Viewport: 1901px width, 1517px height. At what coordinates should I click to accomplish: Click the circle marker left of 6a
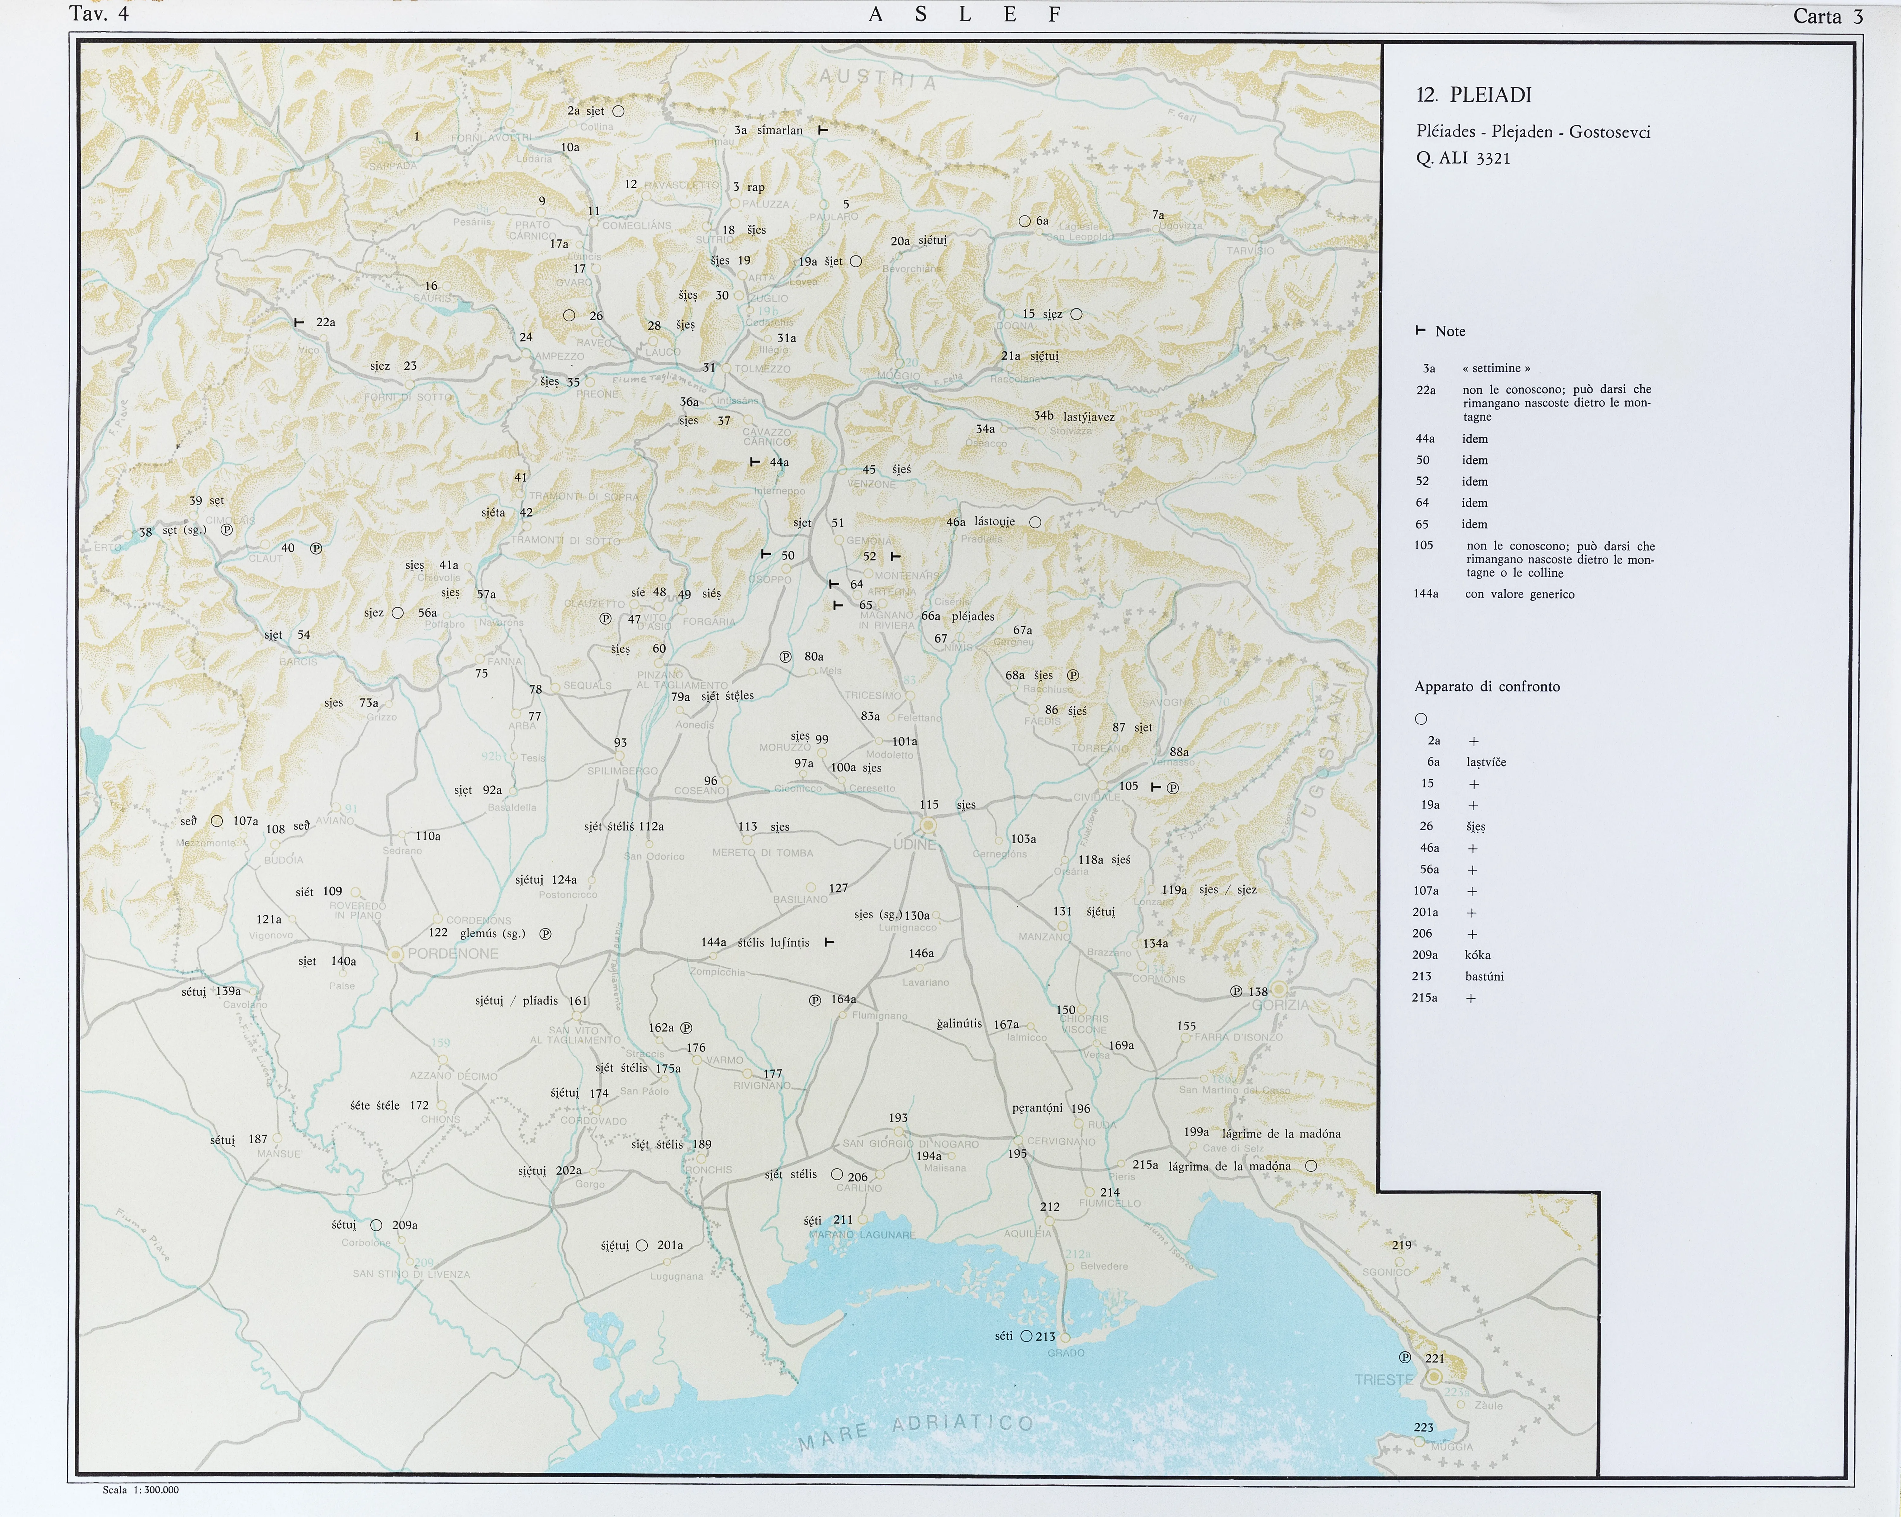tap(1025, 221)
